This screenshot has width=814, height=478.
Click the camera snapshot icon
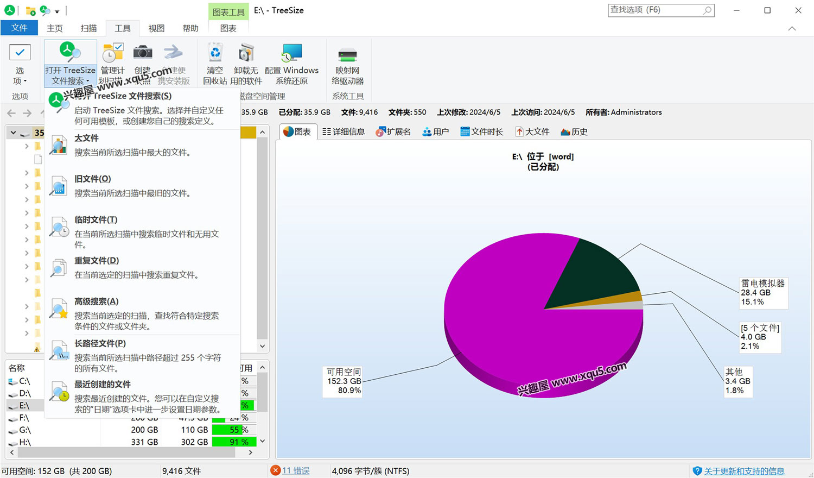(x=143, y=52)
